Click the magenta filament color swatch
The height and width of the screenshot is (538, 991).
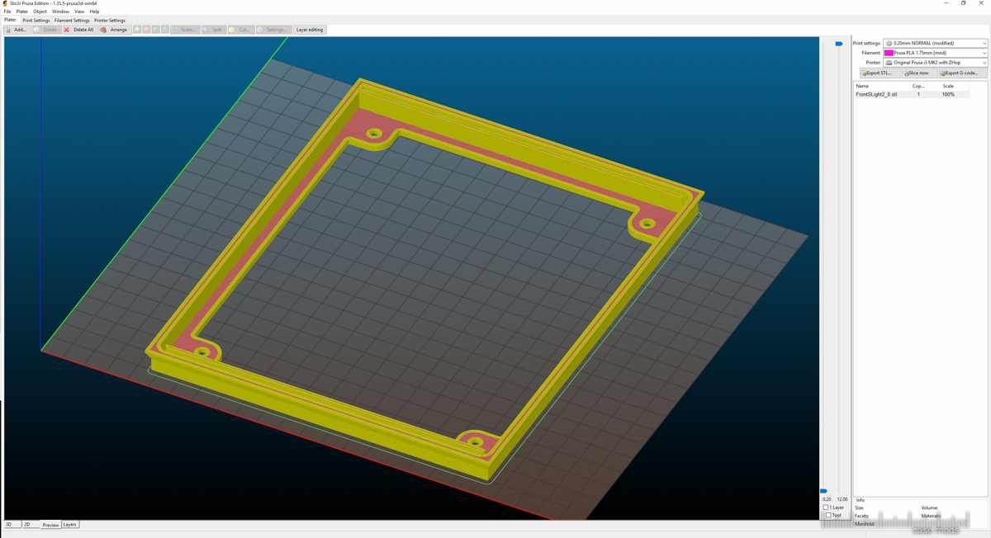pos(889,53)
